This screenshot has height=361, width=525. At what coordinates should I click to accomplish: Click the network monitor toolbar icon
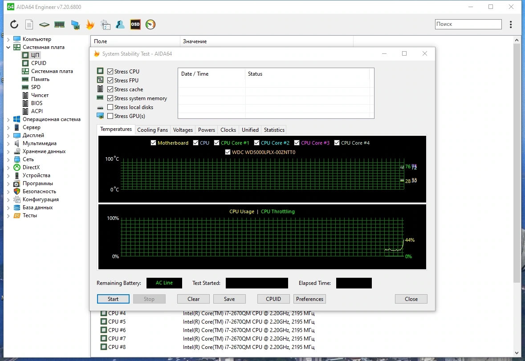click(75, 24)
